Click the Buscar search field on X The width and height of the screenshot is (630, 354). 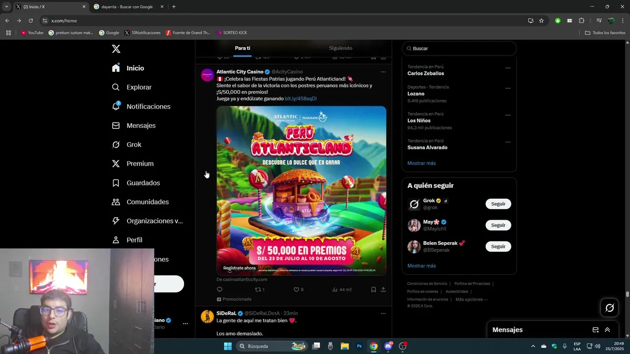[x=459, y=48]
